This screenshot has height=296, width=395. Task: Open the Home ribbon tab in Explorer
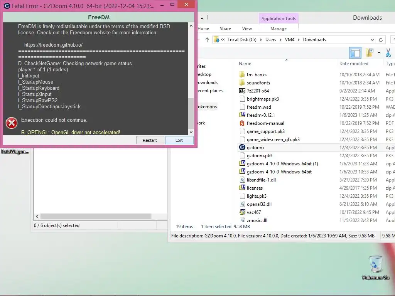click(203, 29)
